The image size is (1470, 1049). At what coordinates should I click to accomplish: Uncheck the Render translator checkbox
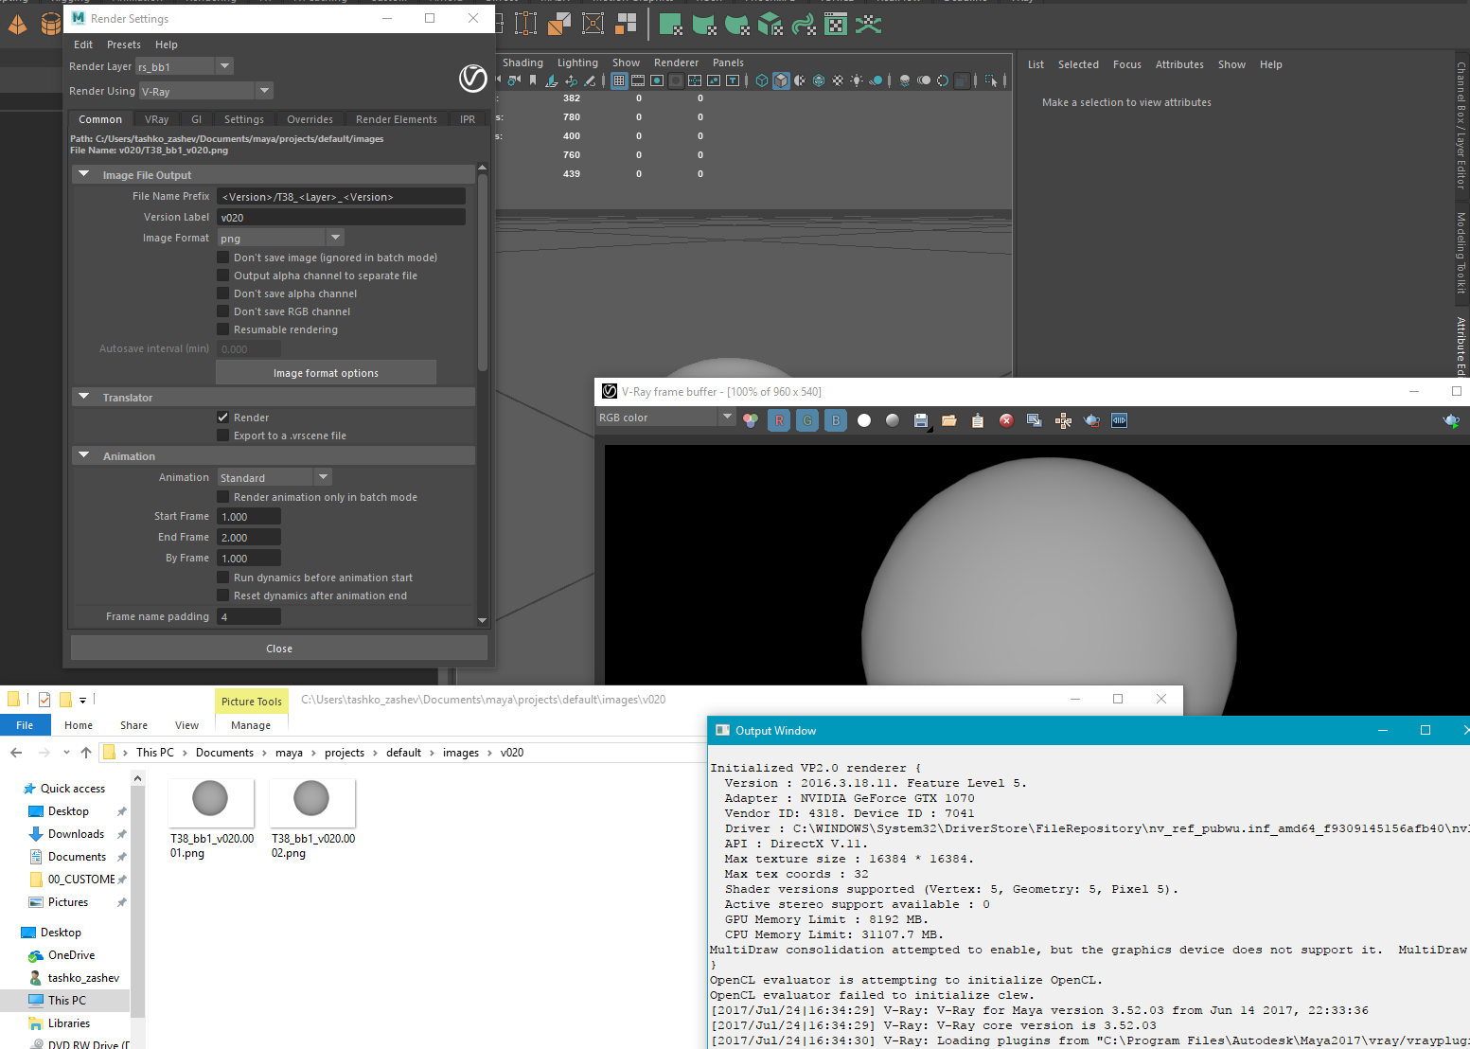(223, 418)
